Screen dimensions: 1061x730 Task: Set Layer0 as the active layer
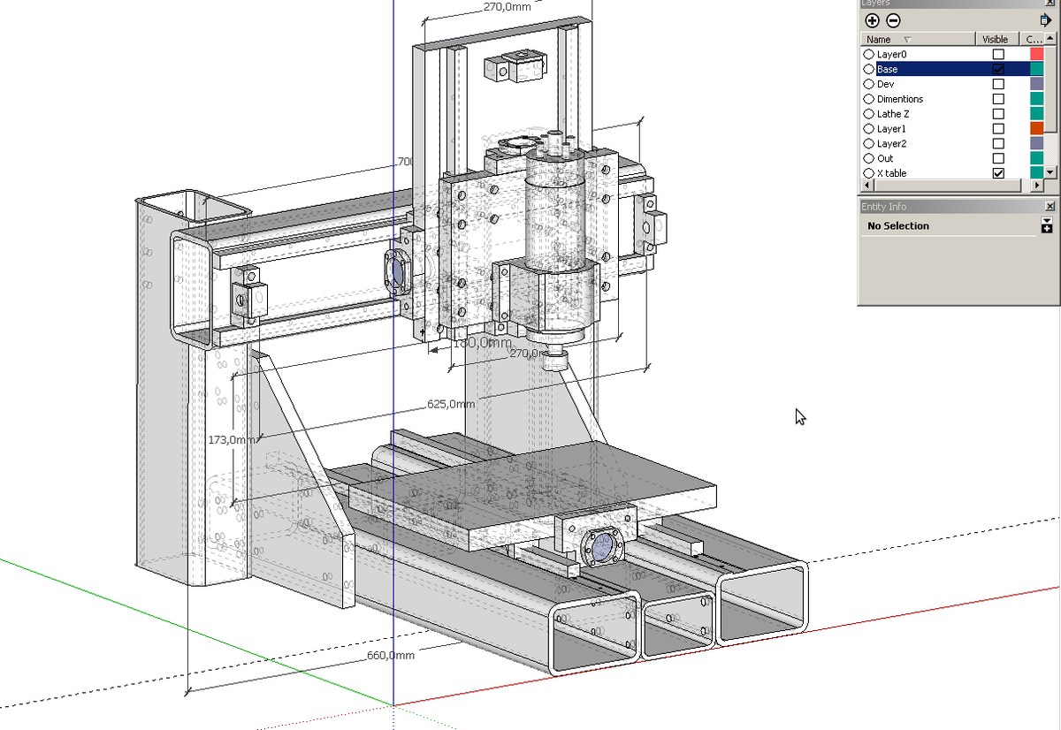coord(868,55)
